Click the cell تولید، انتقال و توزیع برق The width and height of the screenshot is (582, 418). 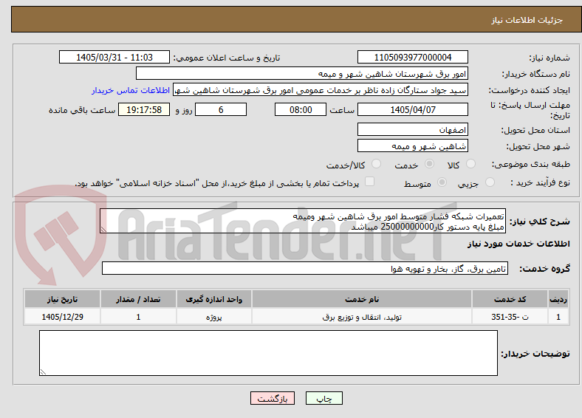[x=362, y=317]
